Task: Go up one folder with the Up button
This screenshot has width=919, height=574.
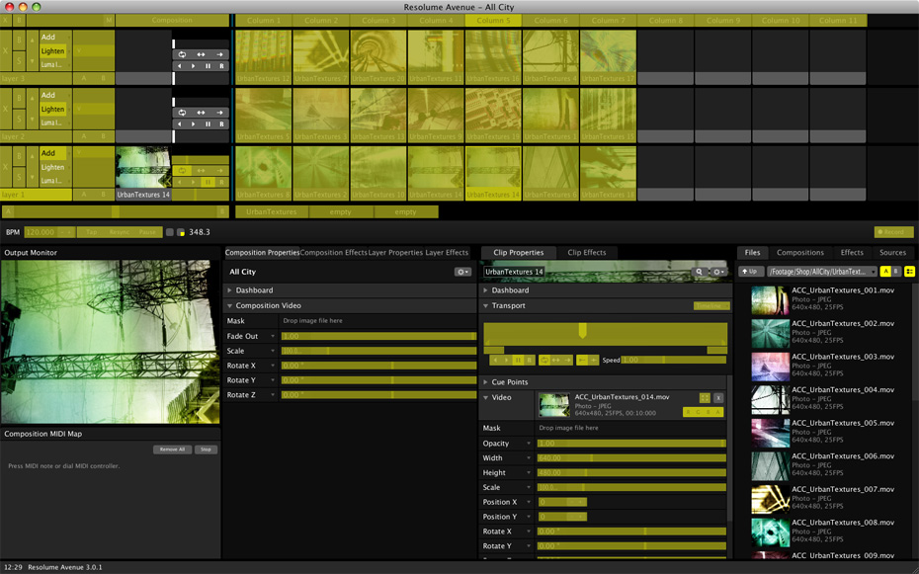Action: pyautogui.click(x=750, y=272)
